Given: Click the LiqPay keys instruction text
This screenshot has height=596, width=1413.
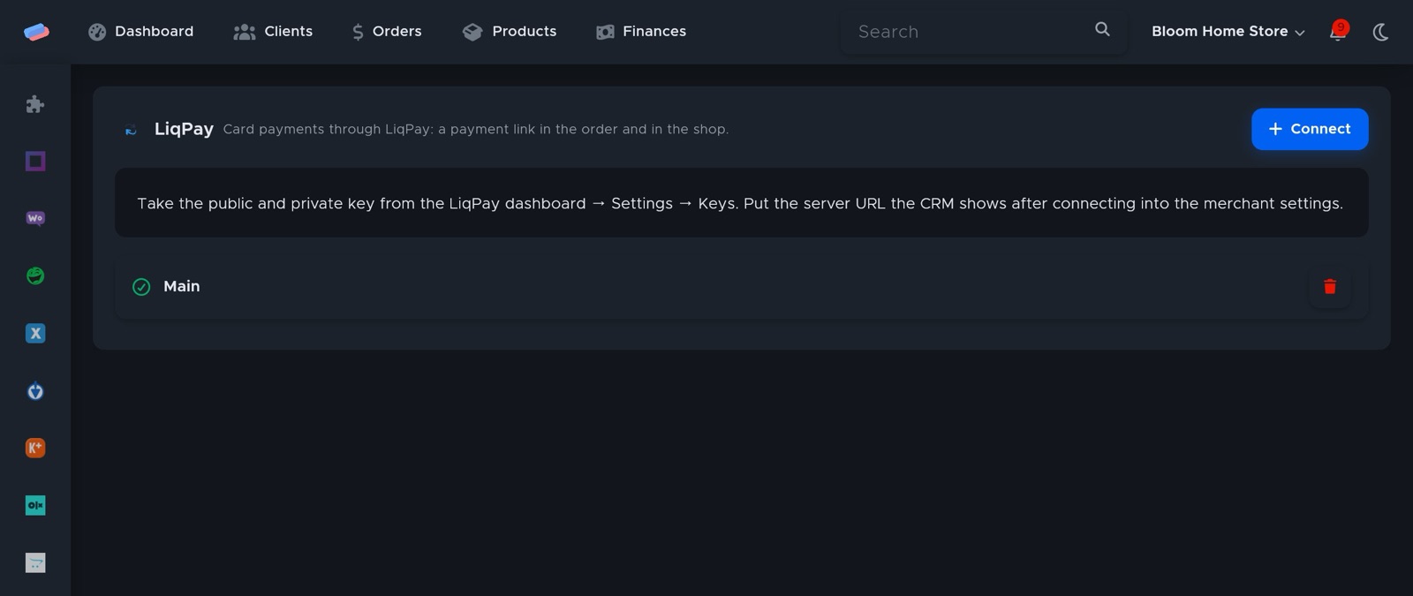Looking at the screenshot, I should coord(740,203).
